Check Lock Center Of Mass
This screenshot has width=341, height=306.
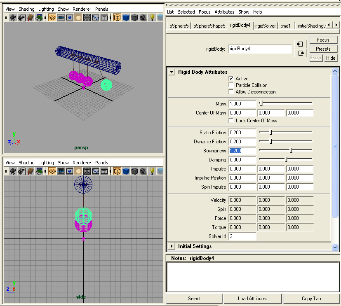pyautogui.click(x=231, y=121)
